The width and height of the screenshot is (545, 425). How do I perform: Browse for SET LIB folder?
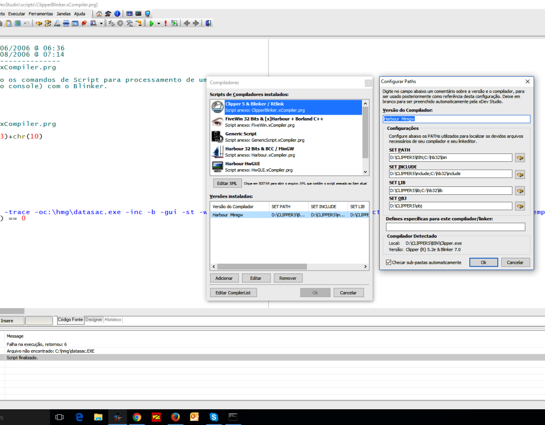coord(520,190)
